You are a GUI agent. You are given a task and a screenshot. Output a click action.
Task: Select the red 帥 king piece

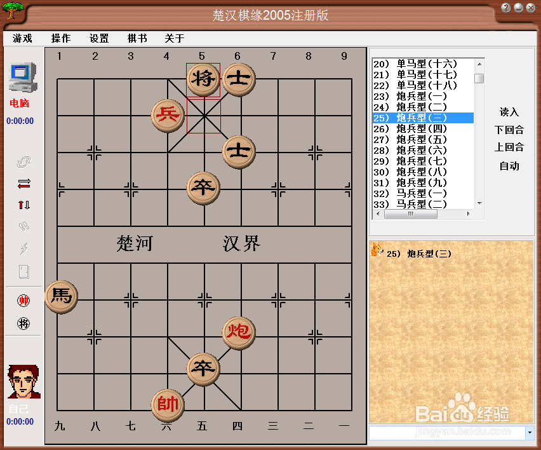(168, 406)
